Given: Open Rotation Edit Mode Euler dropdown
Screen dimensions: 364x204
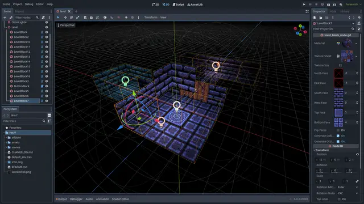Looking at the screenshot, I should click(348, 187).
